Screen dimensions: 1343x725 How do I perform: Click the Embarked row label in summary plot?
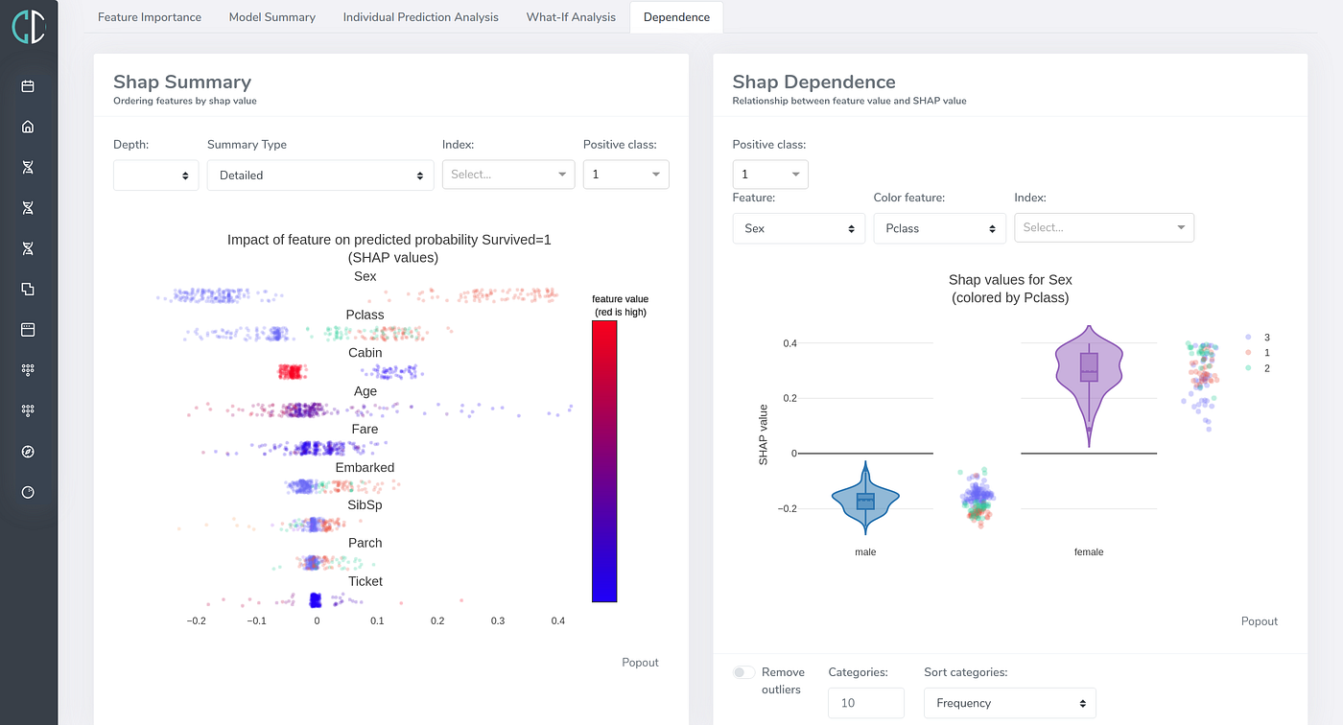coord(365,467)
